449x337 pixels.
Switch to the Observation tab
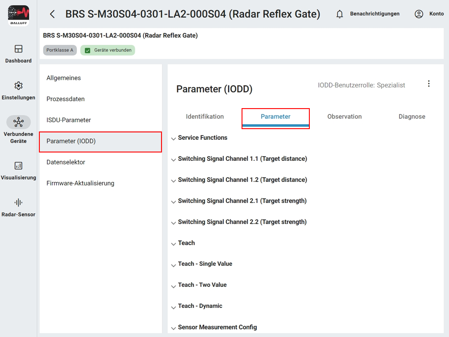click(344, 117)
